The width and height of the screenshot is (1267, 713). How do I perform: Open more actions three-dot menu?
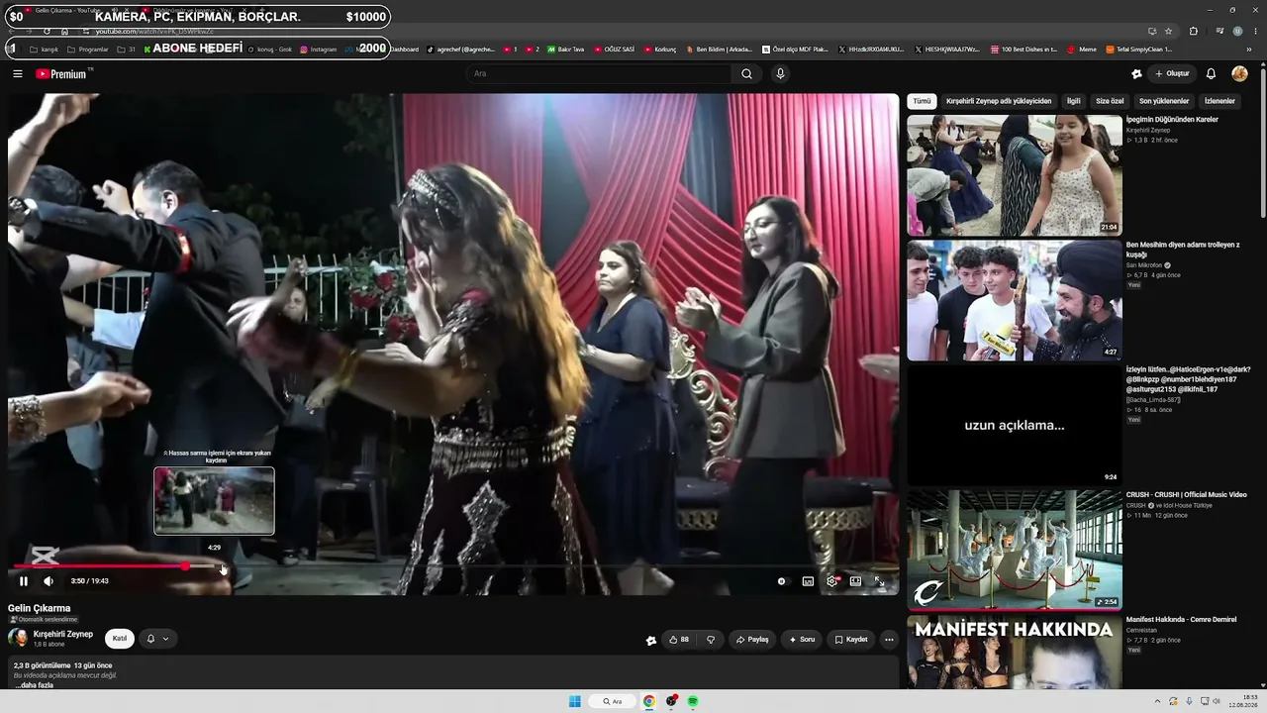click(x=889, y=640)
